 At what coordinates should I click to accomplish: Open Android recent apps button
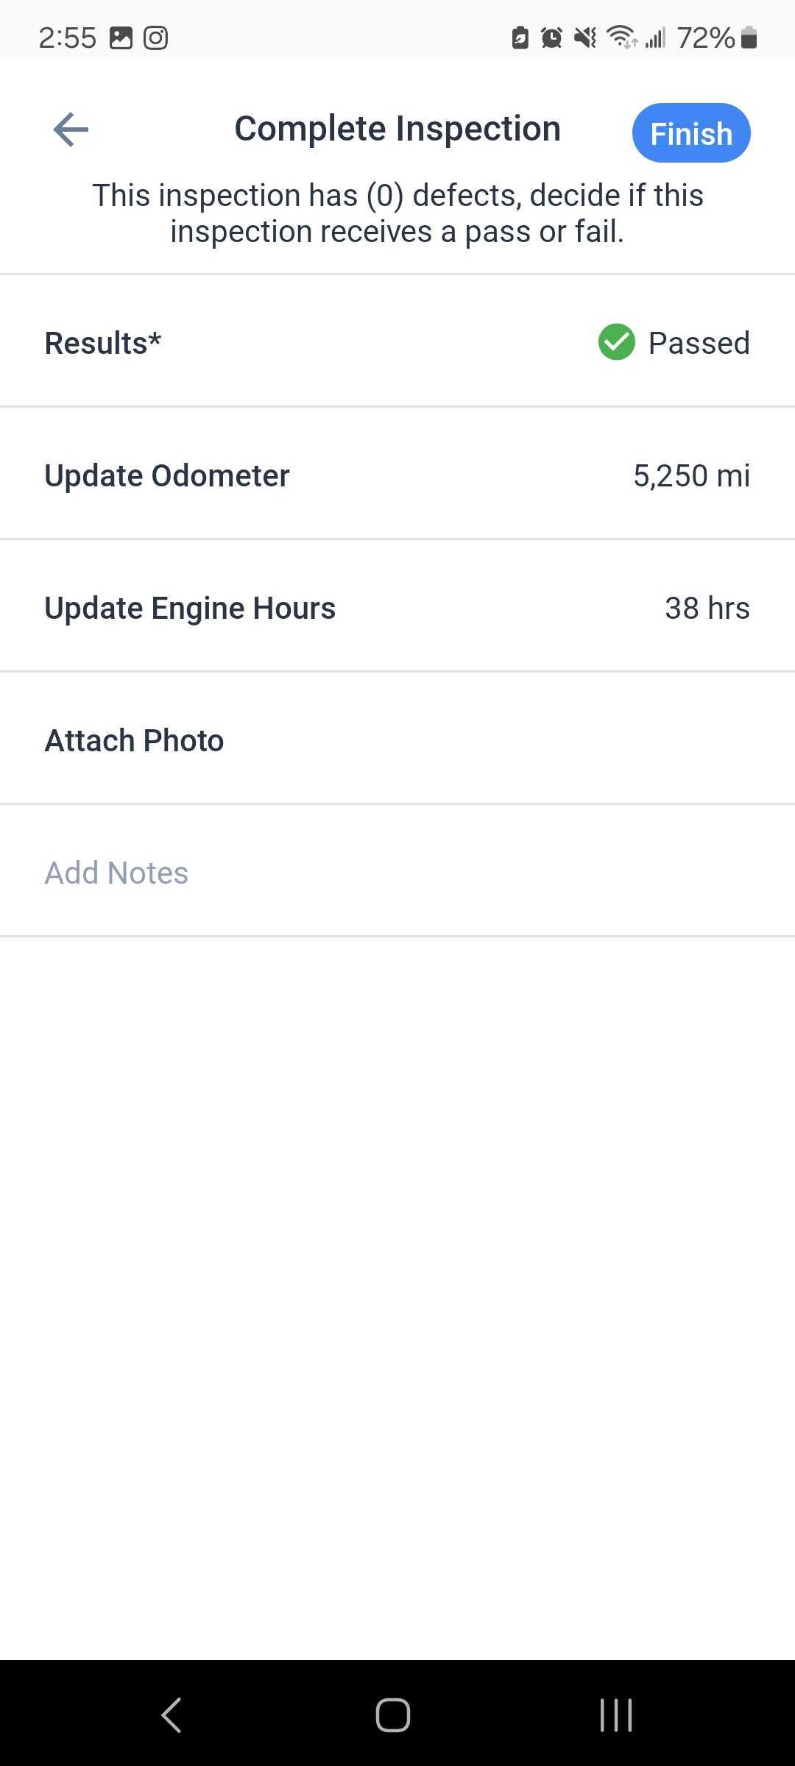click(x=616, y=1715)
